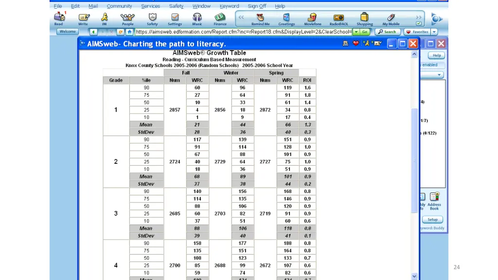Open the Help menu in menu bar

(280, 6)
